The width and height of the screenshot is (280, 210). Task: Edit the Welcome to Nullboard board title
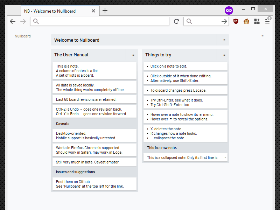point(77,40)
